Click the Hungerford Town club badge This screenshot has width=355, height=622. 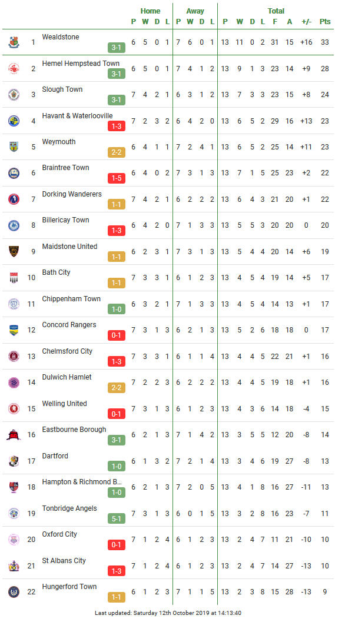point(14,592)
